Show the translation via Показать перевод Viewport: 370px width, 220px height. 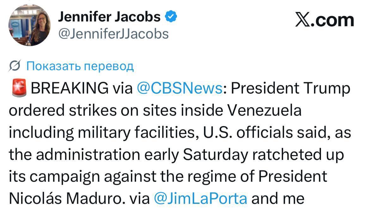coord(80,66)
